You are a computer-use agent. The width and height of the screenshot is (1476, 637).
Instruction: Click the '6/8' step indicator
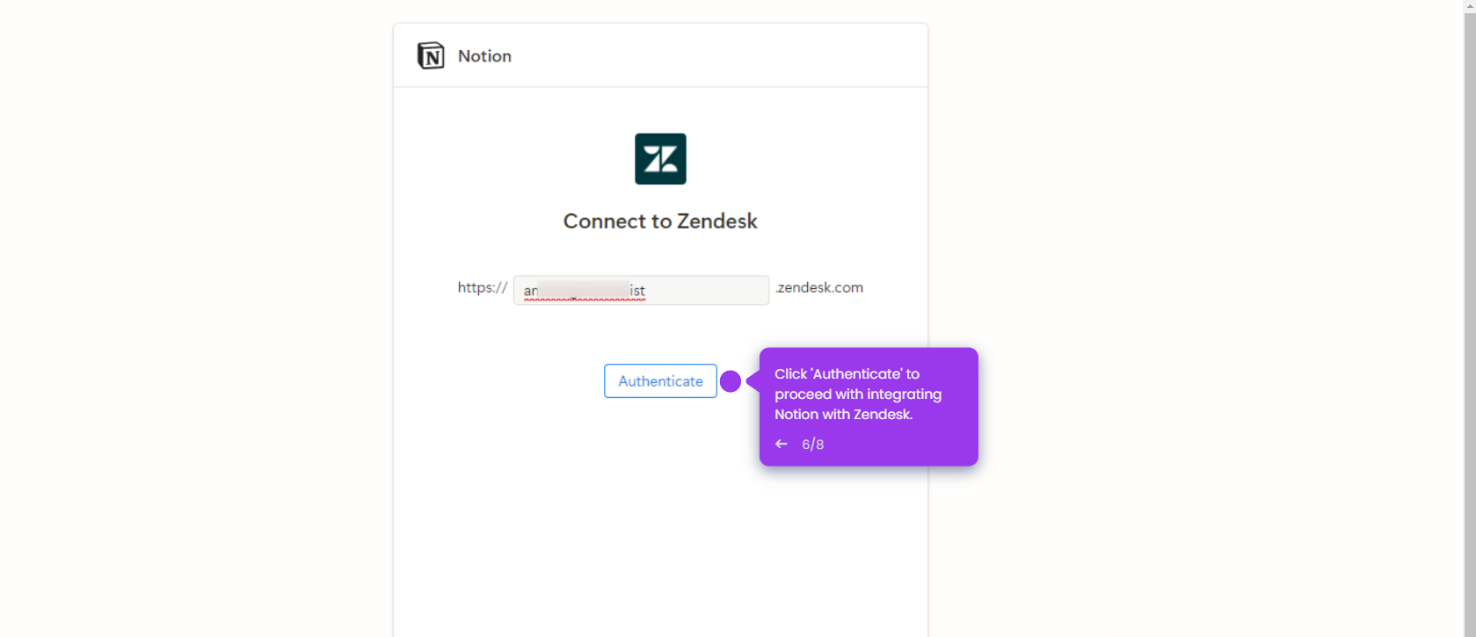[812, 444]
